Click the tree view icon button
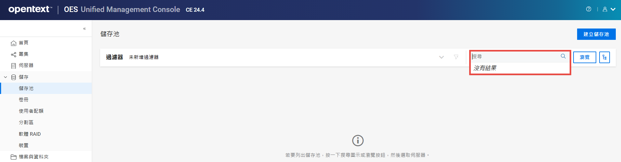 [604, 57]
